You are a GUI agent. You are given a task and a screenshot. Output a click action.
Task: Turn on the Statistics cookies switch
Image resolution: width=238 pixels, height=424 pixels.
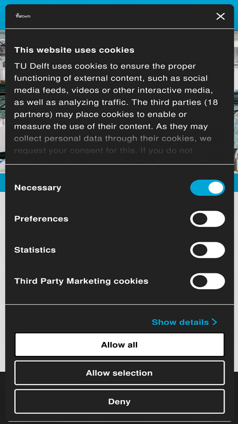208,250
